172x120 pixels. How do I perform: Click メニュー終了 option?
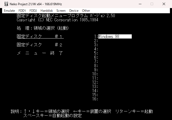(40, 53)
